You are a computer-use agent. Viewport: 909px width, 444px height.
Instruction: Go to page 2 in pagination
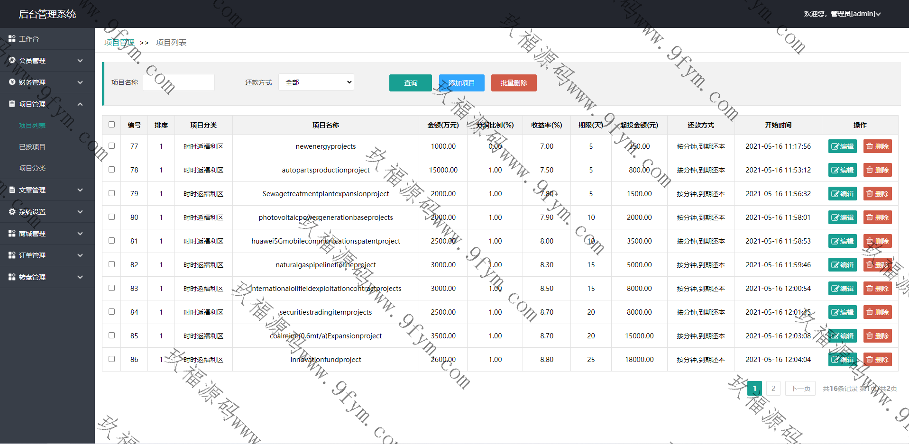click(773, 389)
